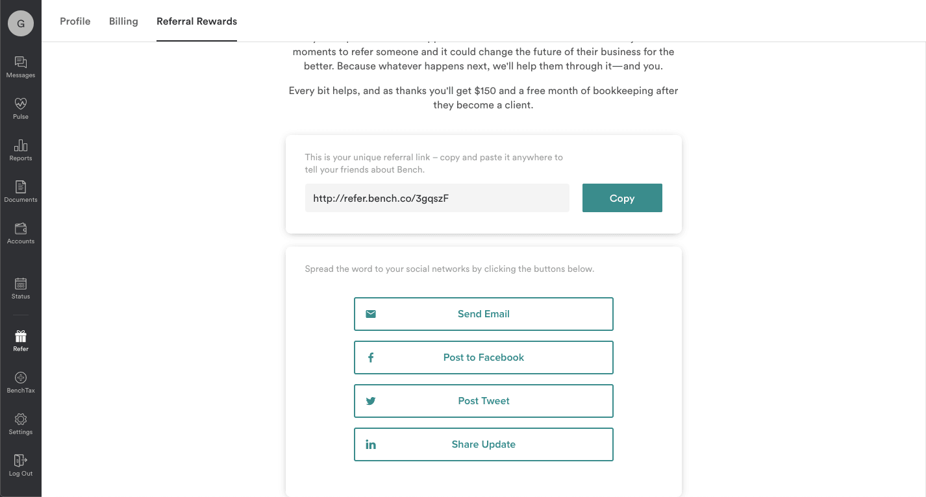The image size is (926, 497).
Task: Go to the Documents section
Action: (20, 193)
